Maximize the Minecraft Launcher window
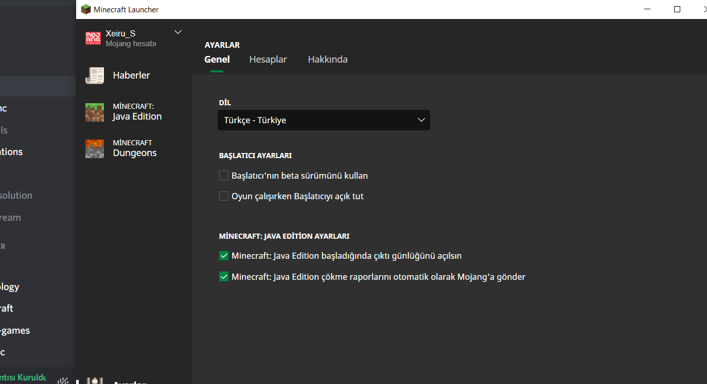Viewport: 707px width, 384px height. pyautogui.click(x=677, y=9)
